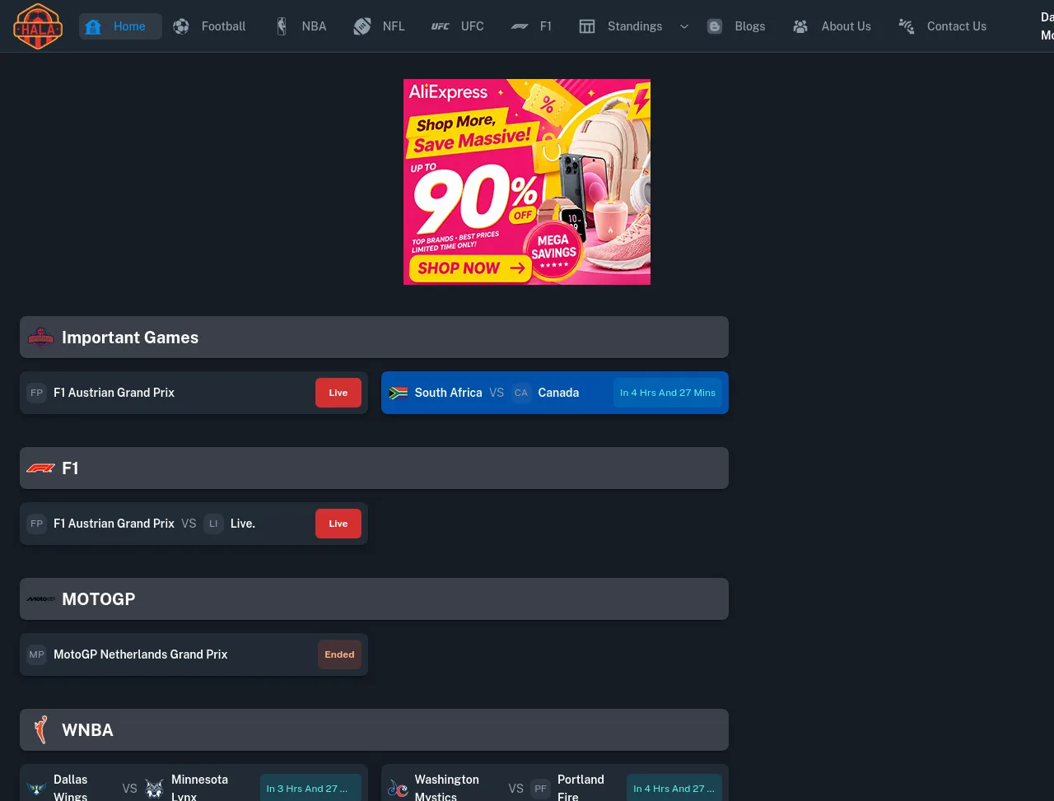
Task: Click Live button in Important Games
Action: [x=338, y=393]
